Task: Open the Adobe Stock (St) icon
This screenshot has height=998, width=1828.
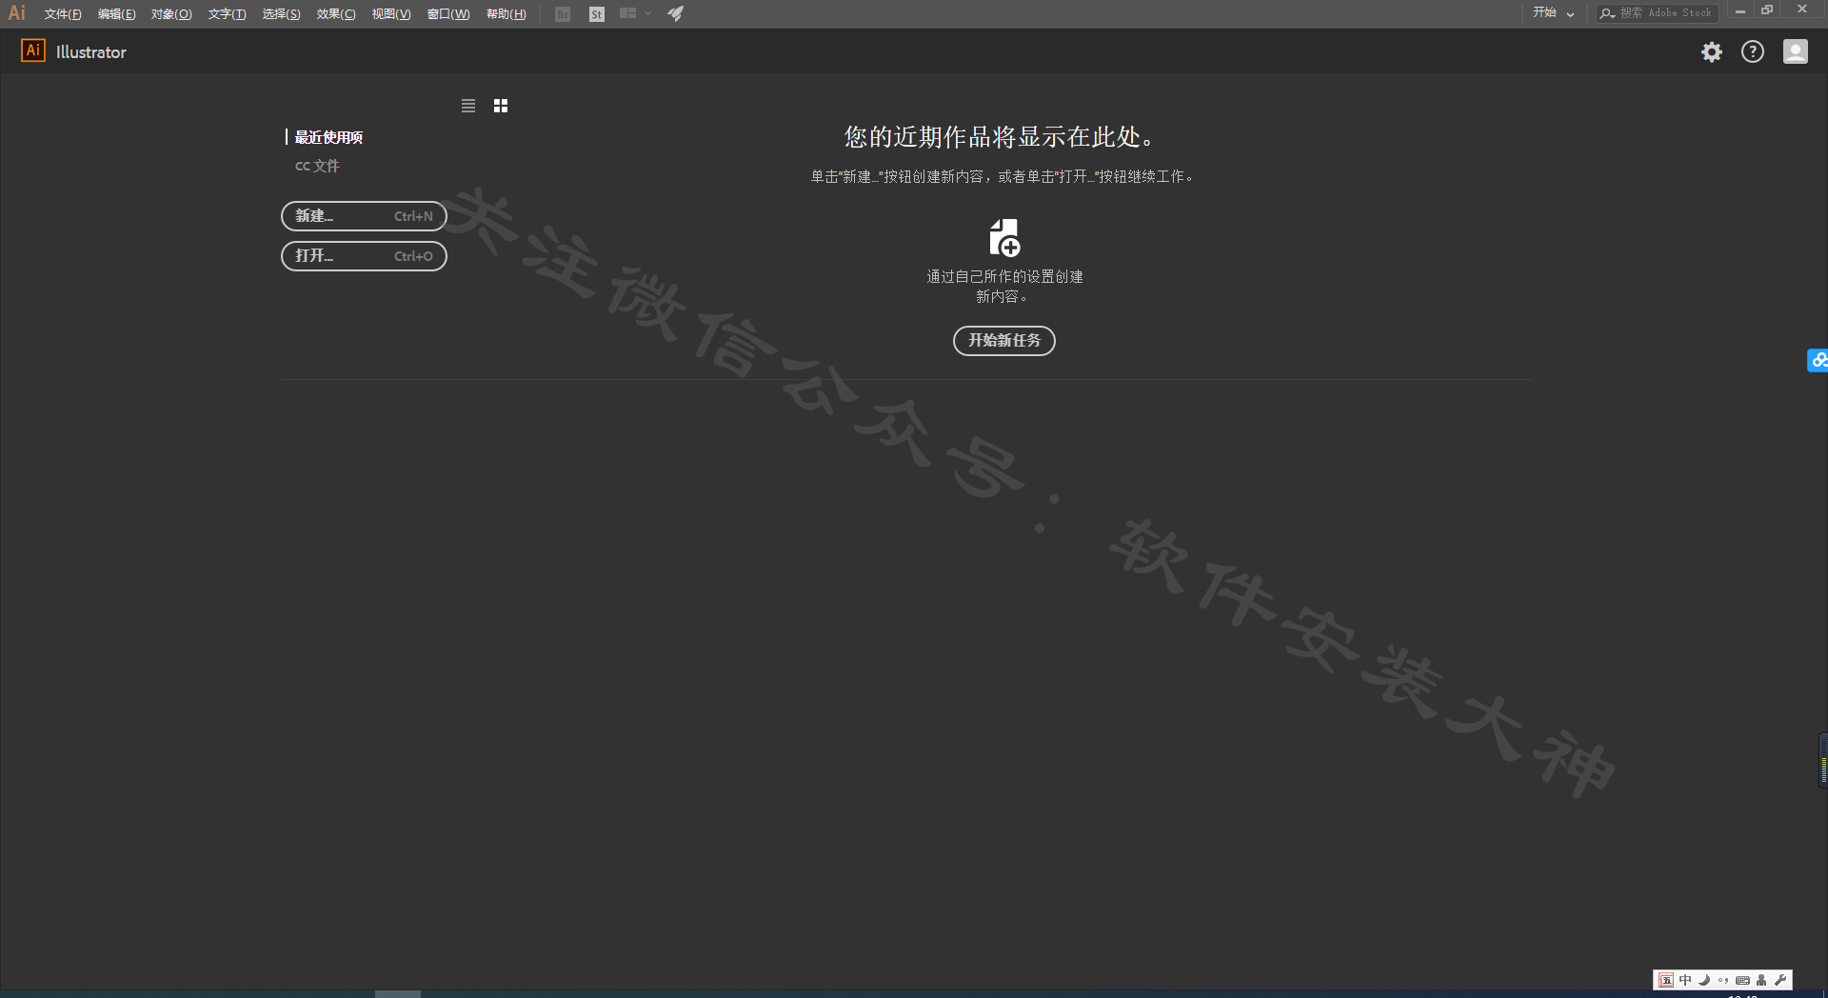Action: click(597, 14)
